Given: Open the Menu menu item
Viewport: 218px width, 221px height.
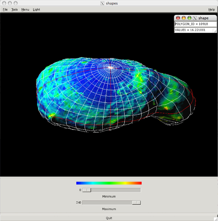Looking at the screenshot, I should (25, 10).
